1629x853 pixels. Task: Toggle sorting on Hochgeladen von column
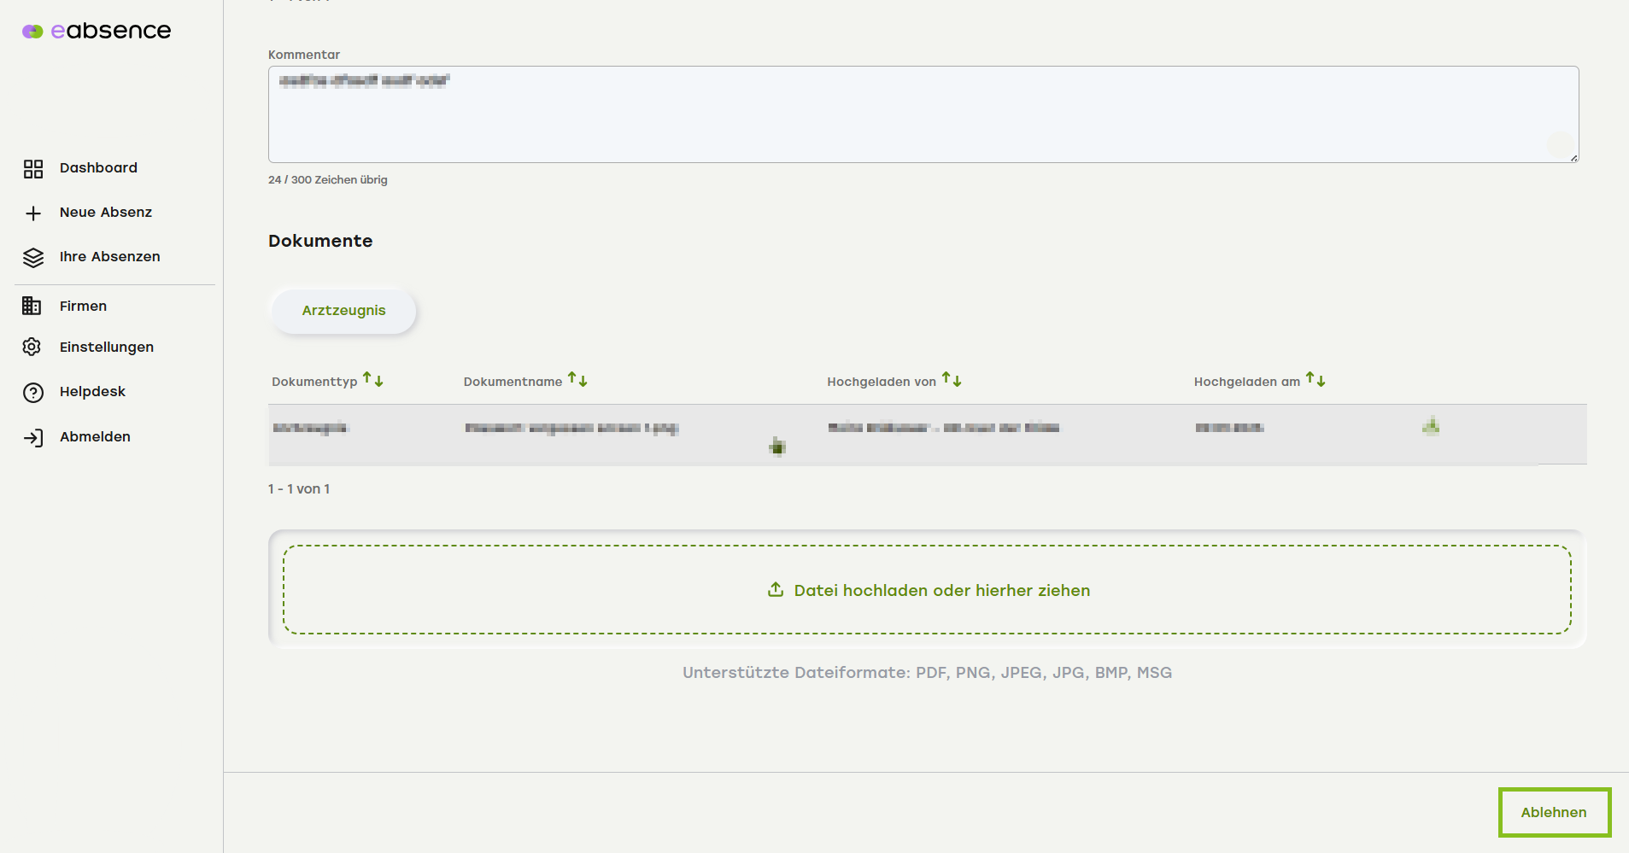coord(952,380)
